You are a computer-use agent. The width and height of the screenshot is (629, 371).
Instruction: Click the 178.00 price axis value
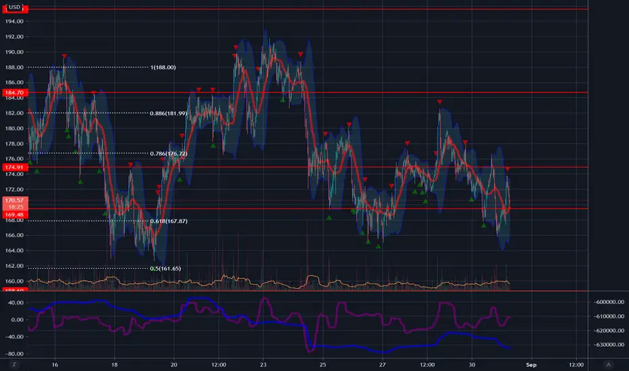click(x=14, y=144)
